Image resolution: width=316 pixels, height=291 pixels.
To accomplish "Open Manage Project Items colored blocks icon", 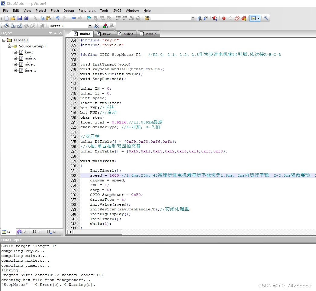I will click(105, 26).
